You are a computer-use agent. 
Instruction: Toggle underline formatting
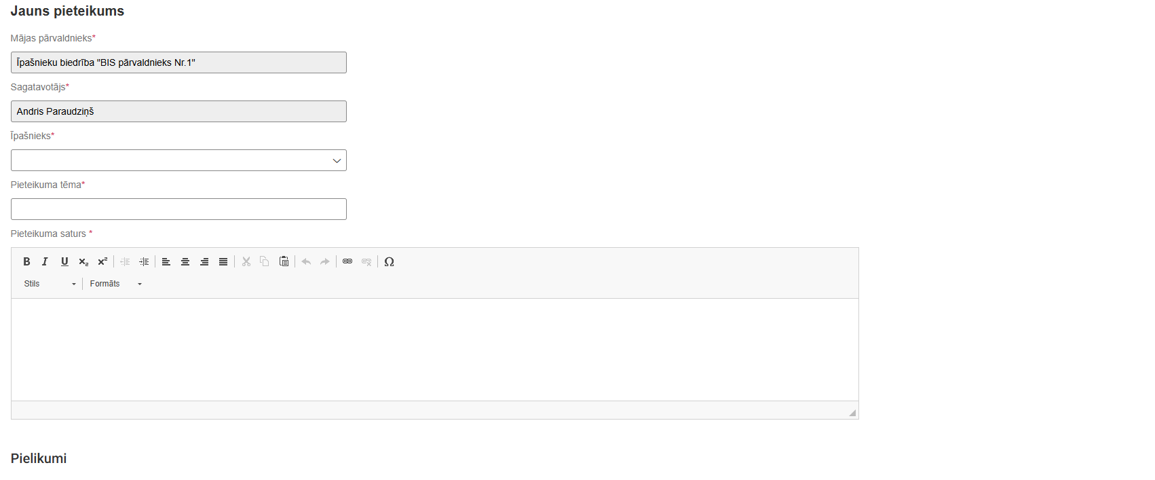click(x=64, y=261)
